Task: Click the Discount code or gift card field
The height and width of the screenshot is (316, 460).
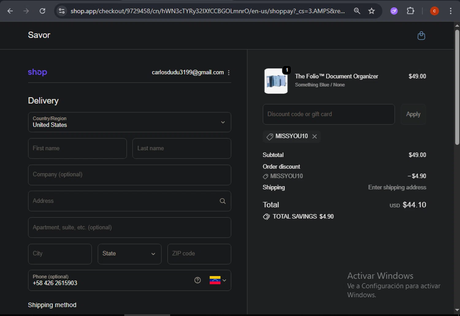Action: pyautogui.click(x=328, y=114)
